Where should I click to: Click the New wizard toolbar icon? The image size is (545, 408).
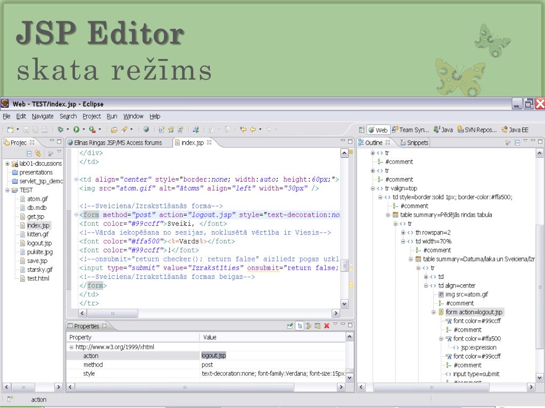(x=11, y=130)
